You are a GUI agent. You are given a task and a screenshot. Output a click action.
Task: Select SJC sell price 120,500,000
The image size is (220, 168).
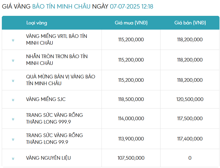pos(190,99)
